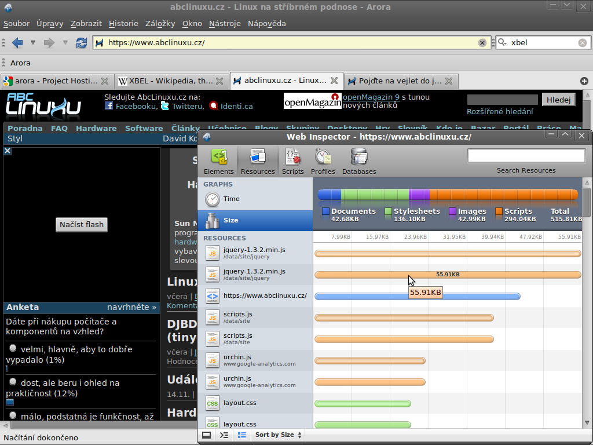
Task: Click the purple Images legend swatch
Action: [452, 211]
